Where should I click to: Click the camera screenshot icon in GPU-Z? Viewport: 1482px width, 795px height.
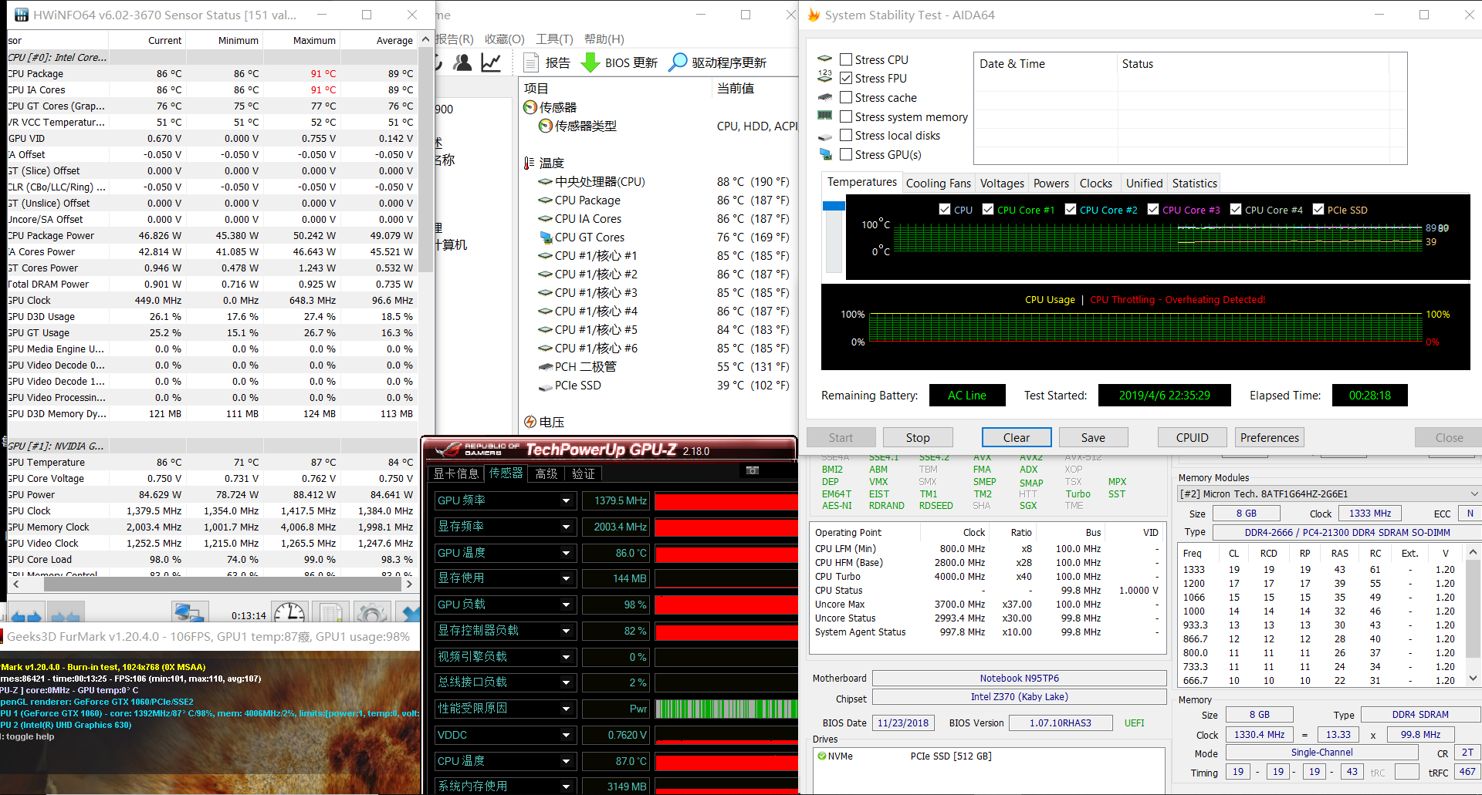coord(752,470)
